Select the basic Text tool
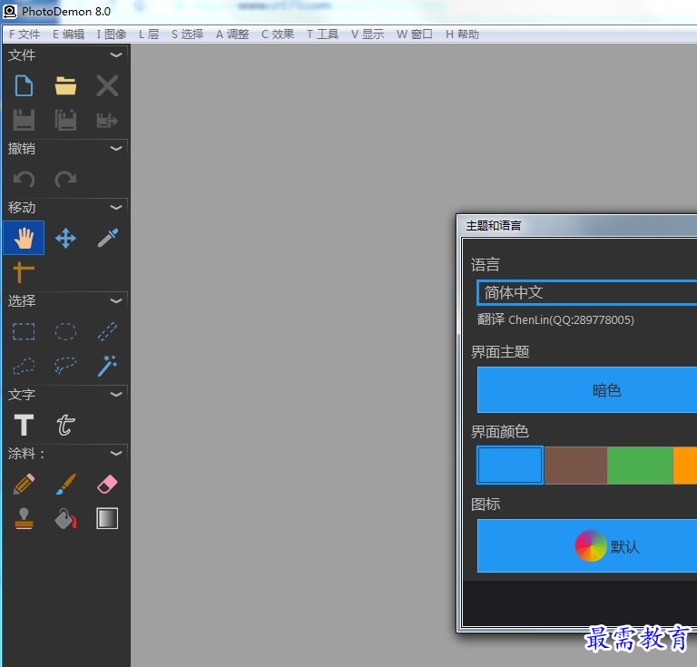697x667 pixels. coord(24,425)
